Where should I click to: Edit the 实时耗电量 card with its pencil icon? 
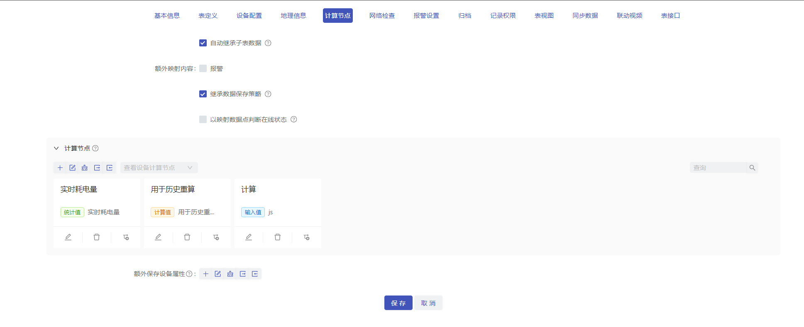pos(68,237)
